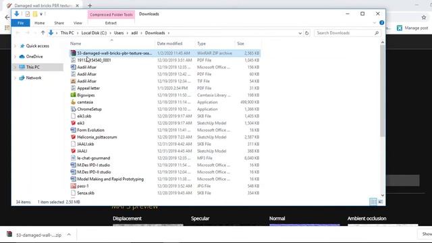Open a new Chrome tab
This screenshot has height=243, width=432.
pos(90,5)
